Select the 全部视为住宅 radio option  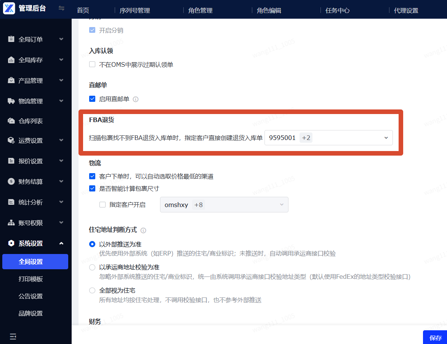tap(92, 290)
